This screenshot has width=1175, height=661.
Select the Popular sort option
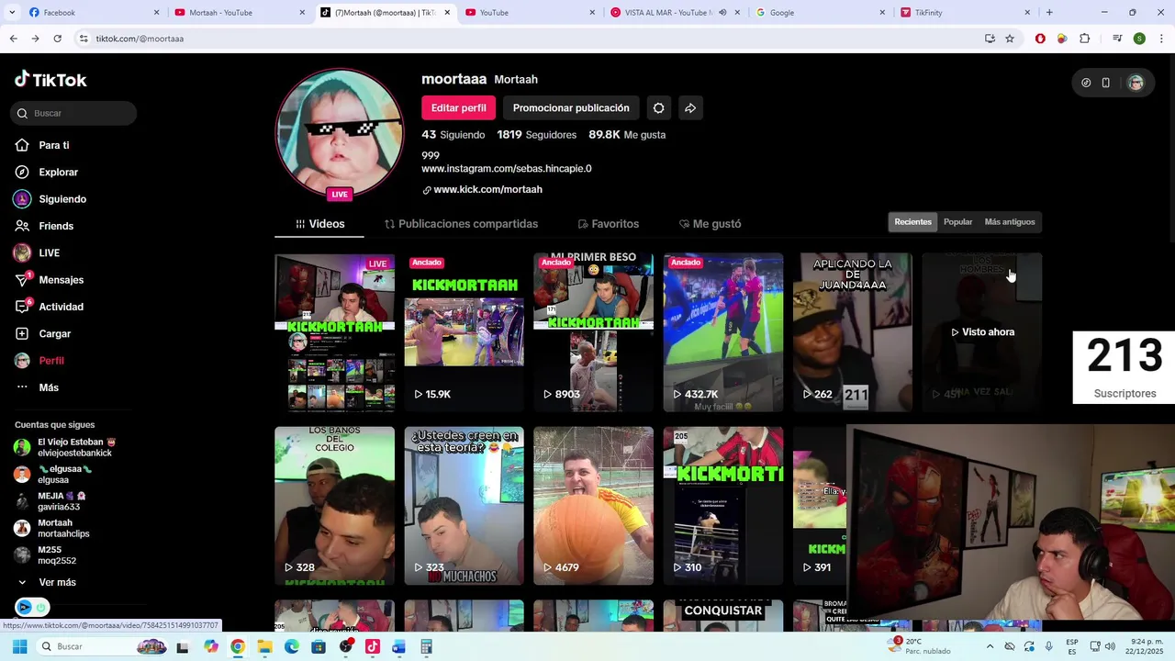point(957,222)
